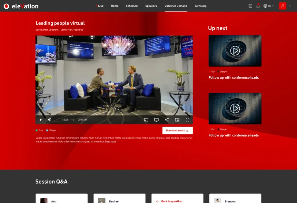This screenshot has width=297, height=203.
Task: Open the Schedule menu item
Action: click(132, 6)
